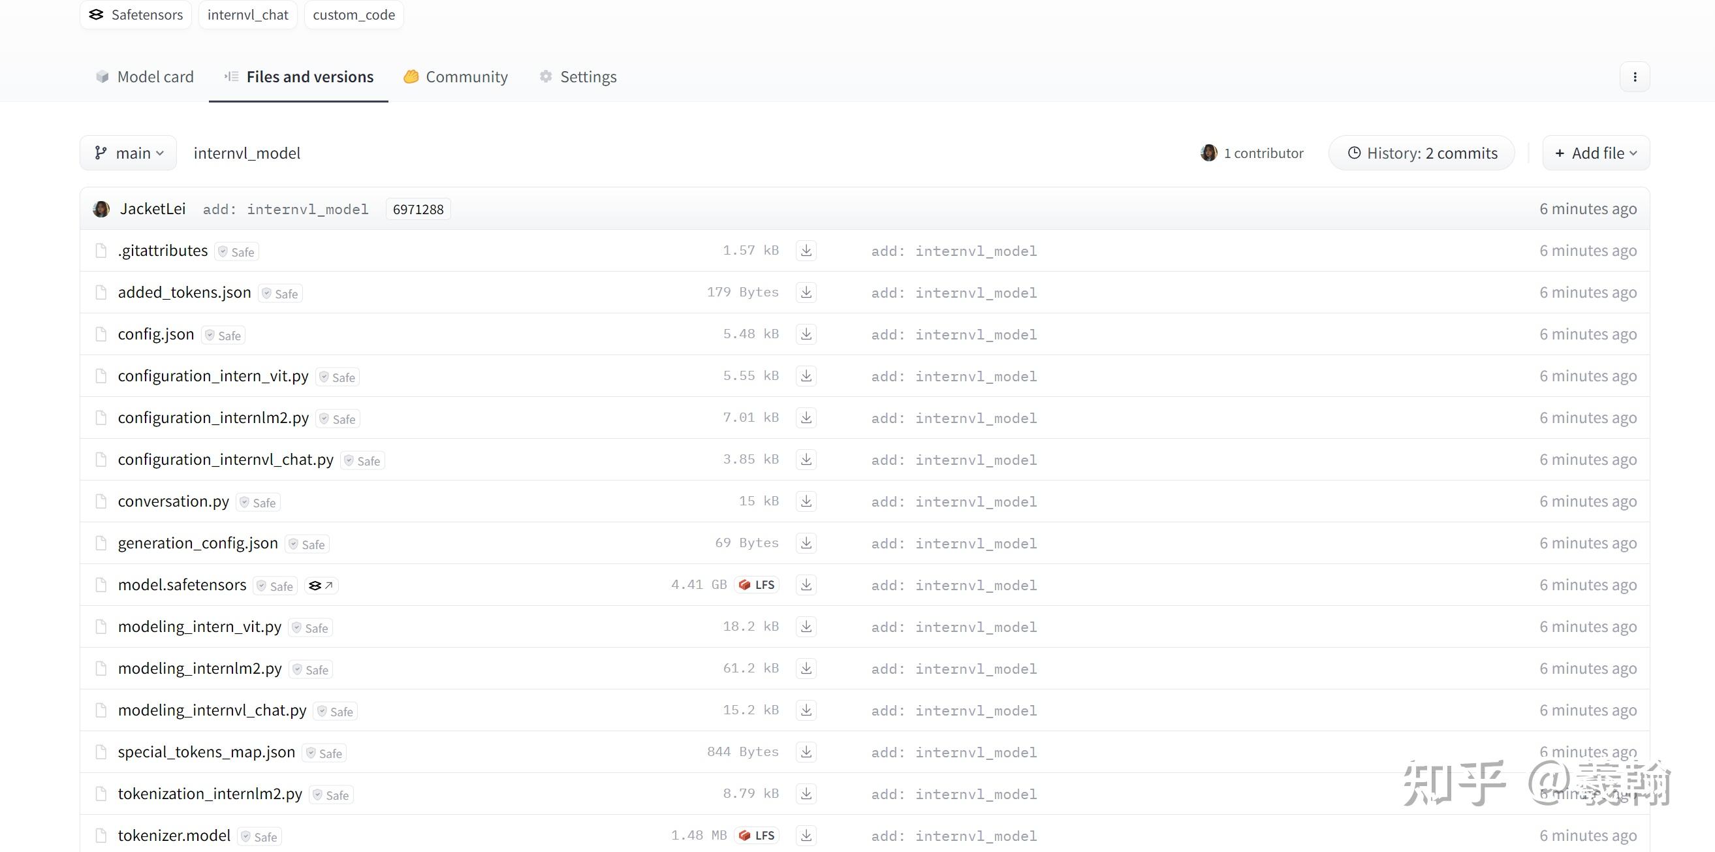Switch to the Model card tab
Viewport: 1715px width, 852px height.
click(144, 77)
